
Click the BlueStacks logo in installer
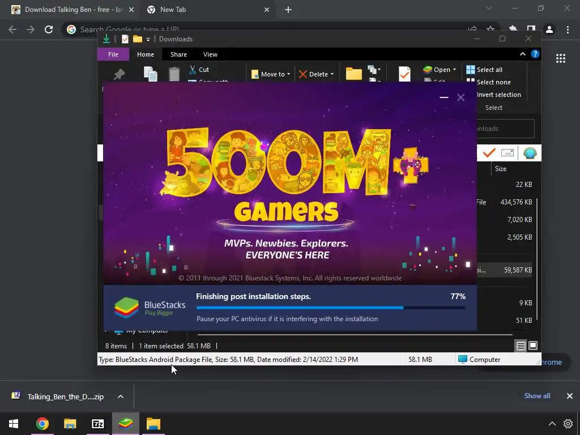[126, 308]
